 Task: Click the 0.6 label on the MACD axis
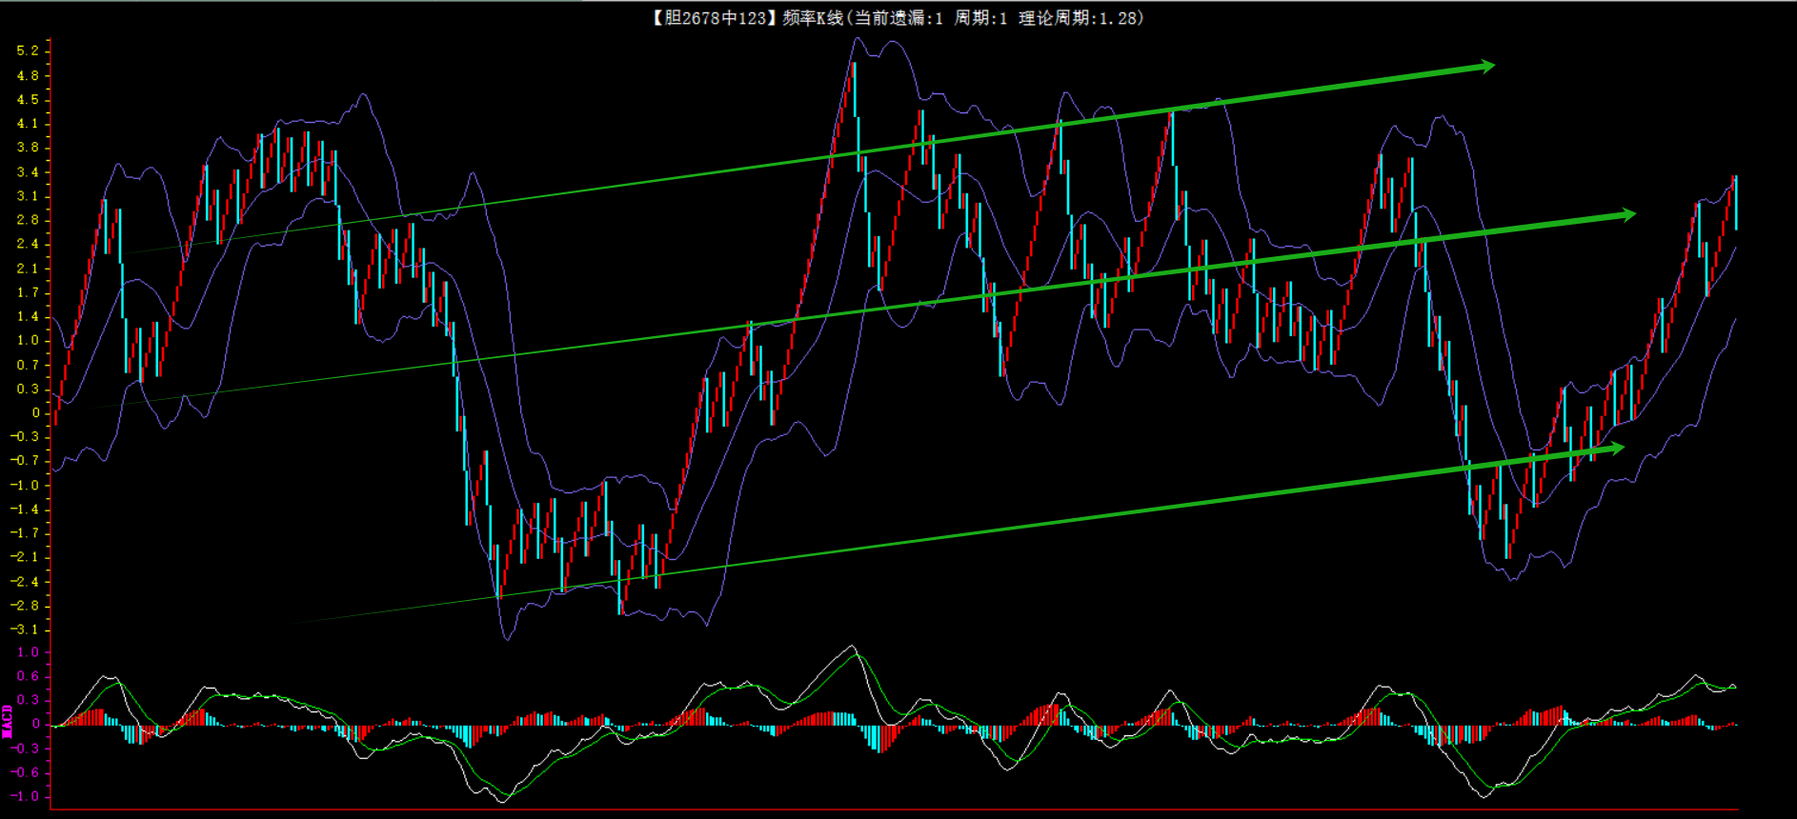pyautogui.click(x=28, y=676)
